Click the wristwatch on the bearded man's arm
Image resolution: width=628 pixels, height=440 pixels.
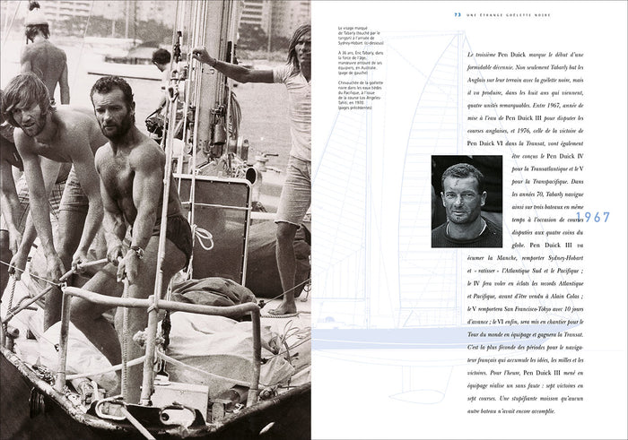point(136,253)
